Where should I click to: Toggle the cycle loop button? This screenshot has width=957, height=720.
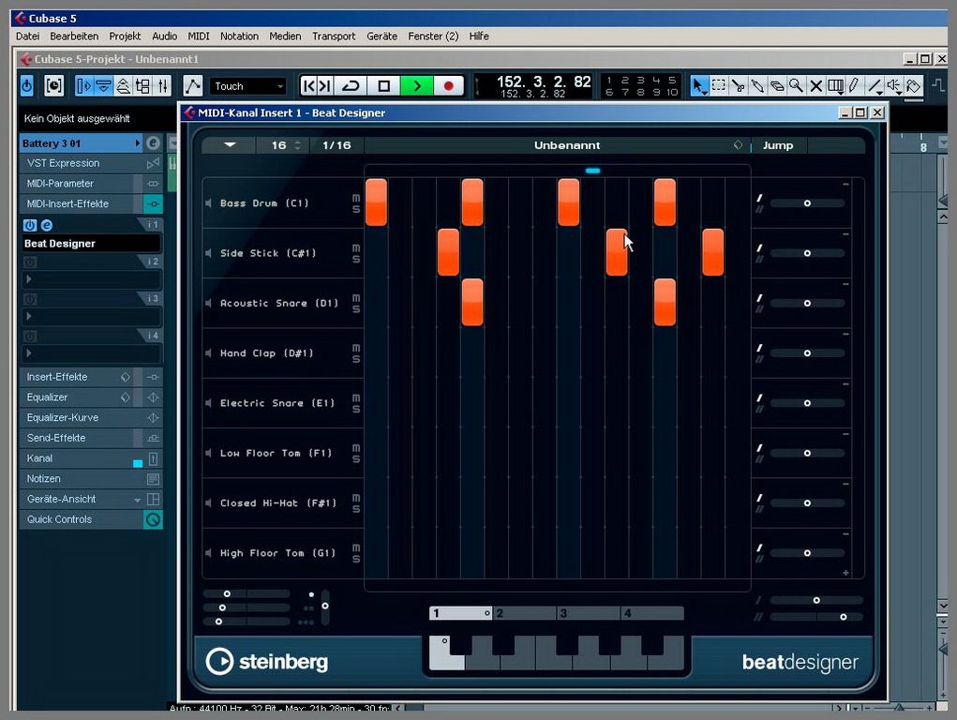[x=351, y=86]
